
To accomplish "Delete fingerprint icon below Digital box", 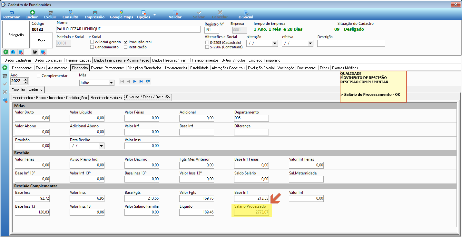I will [43, 52].
